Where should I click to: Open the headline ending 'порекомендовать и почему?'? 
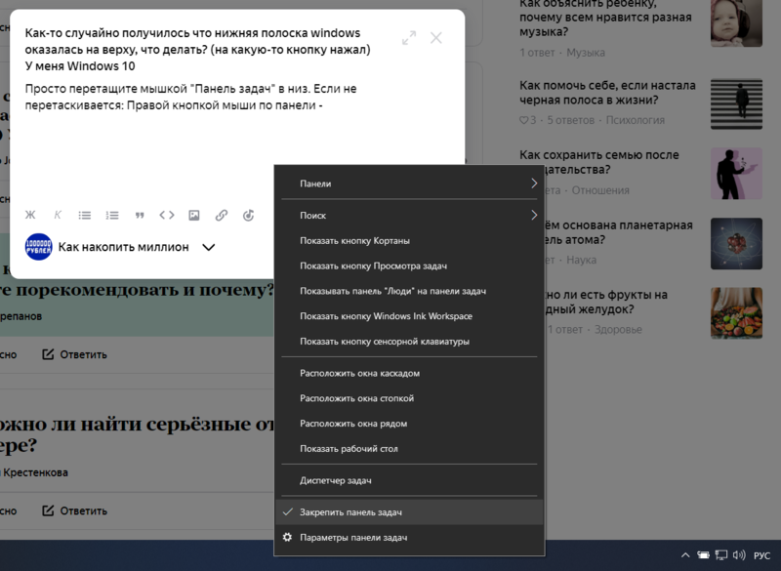click(x=137, y=290)
